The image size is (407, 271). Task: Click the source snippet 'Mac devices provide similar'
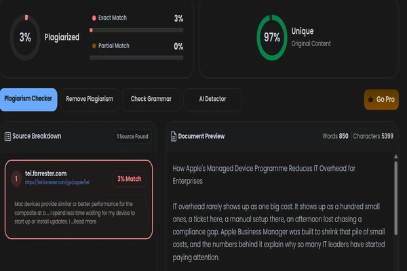pyautogui.click(x=75, y=213)
